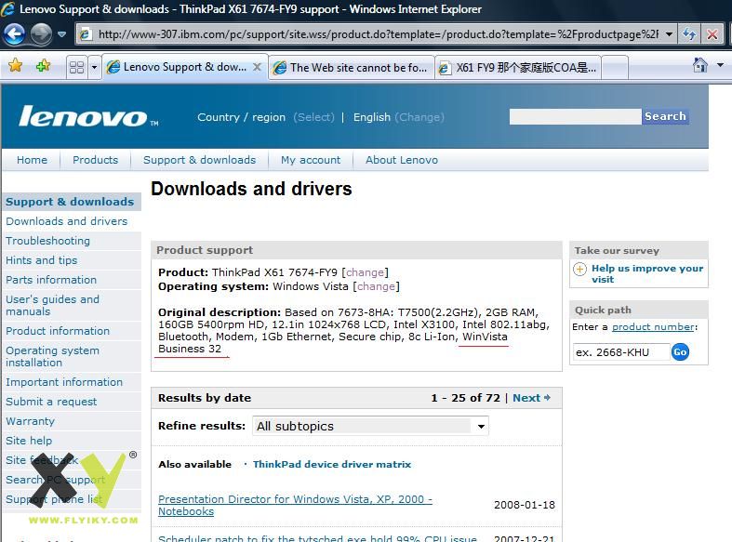Click the survey plus circle icon

click(579, 269)
